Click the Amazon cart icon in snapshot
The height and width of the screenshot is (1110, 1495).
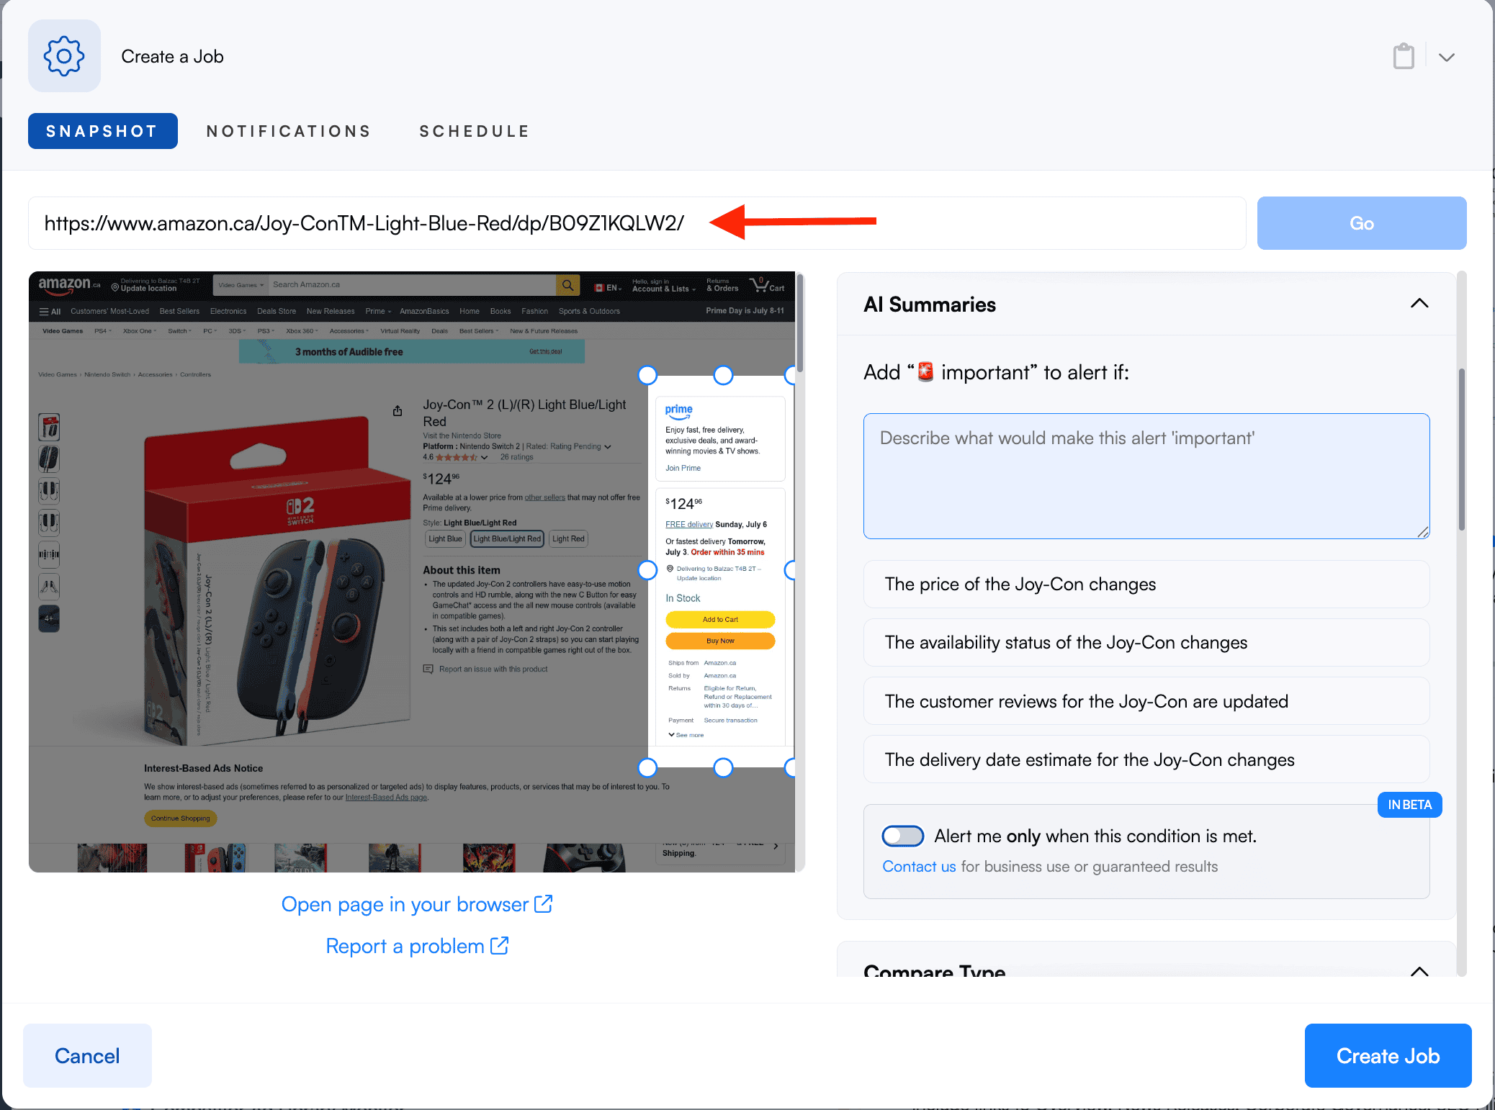[x=767, y=285]
